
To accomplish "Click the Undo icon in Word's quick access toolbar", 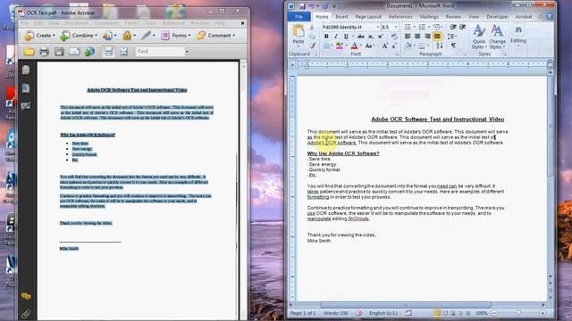I will tap(312, 6).
